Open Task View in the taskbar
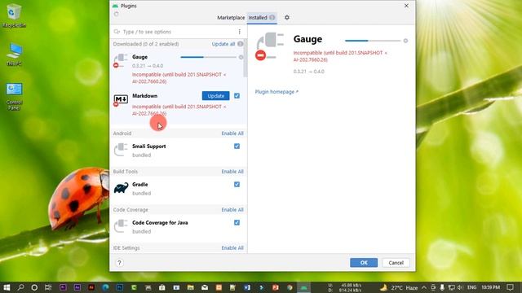The width and height of the screenshot is (522, 293). (x=48, y=287)
